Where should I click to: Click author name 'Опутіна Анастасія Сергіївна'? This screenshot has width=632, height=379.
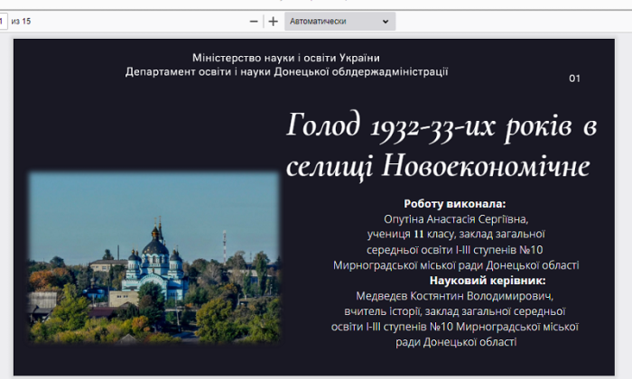pyautogui.click(x=455, y=219)
